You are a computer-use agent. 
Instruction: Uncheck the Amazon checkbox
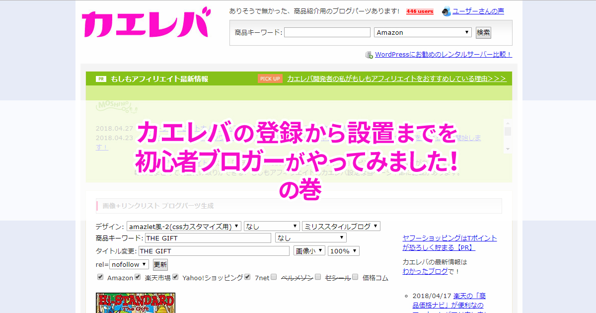click(100, 277)
